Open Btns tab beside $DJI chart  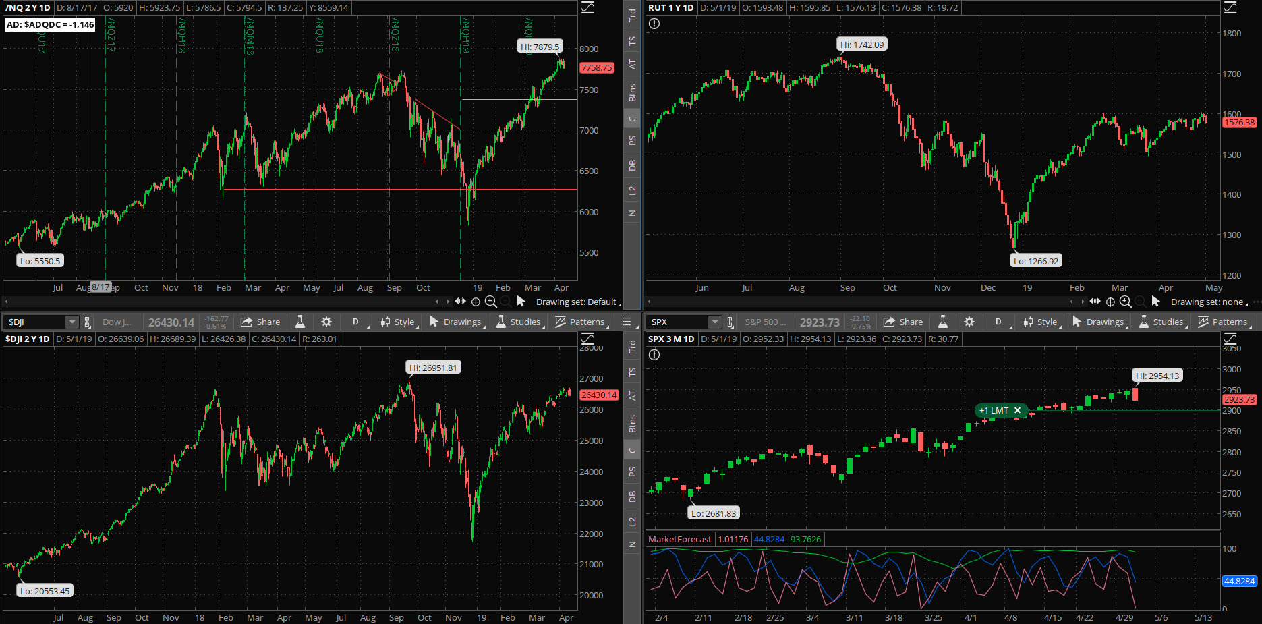tap(632, 424)
